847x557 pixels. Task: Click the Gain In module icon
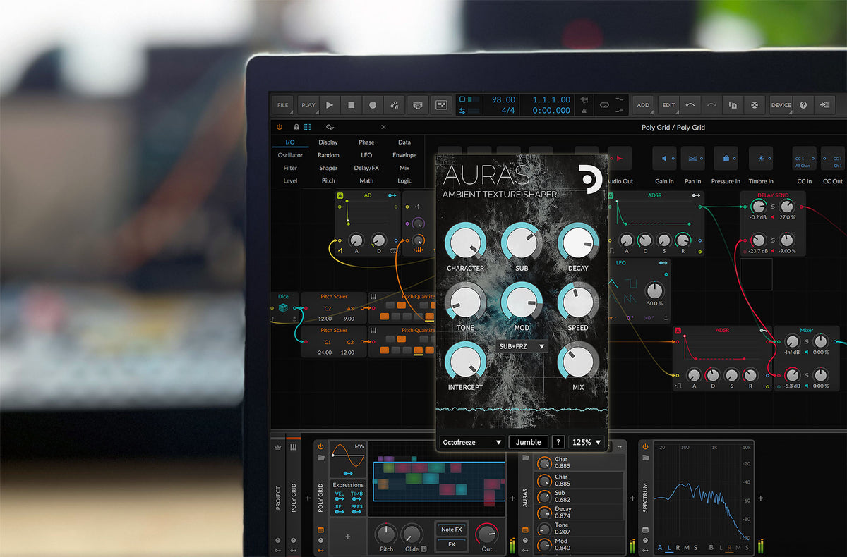coord(664,158)
